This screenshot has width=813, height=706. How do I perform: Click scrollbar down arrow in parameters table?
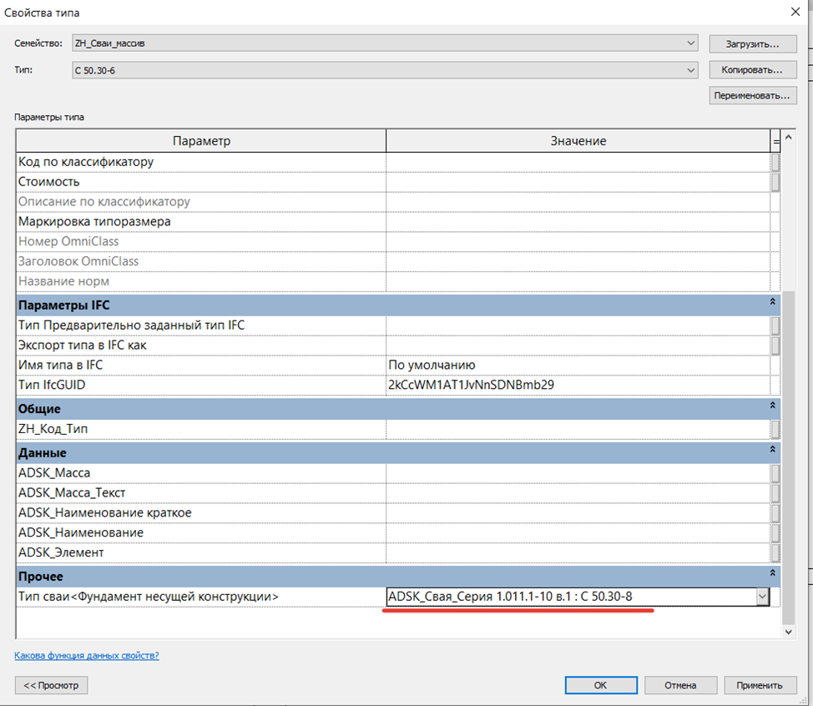(788, 632)
